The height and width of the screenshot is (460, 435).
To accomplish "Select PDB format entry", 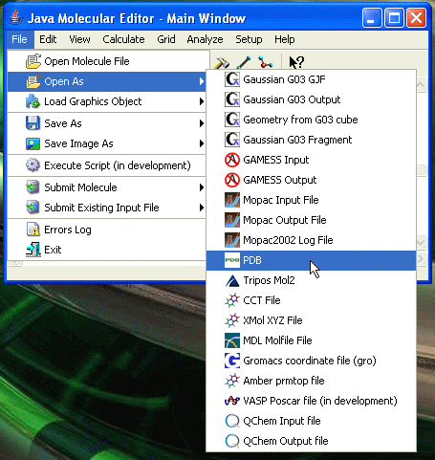I will 311,260.
